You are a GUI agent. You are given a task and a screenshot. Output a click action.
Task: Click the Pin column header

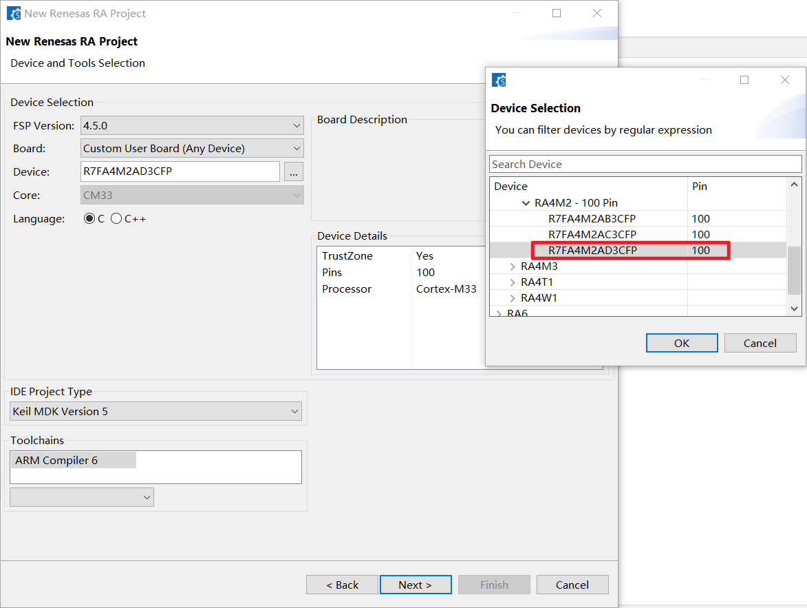[x=737, y=186]
